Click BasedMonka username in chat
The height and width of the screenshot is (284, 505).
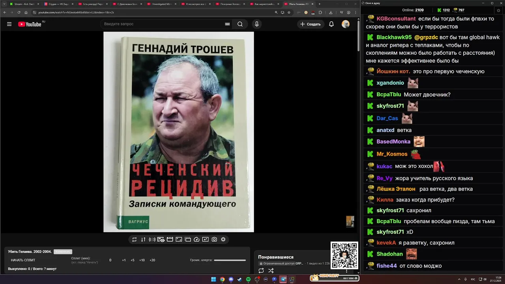point(393,142)
